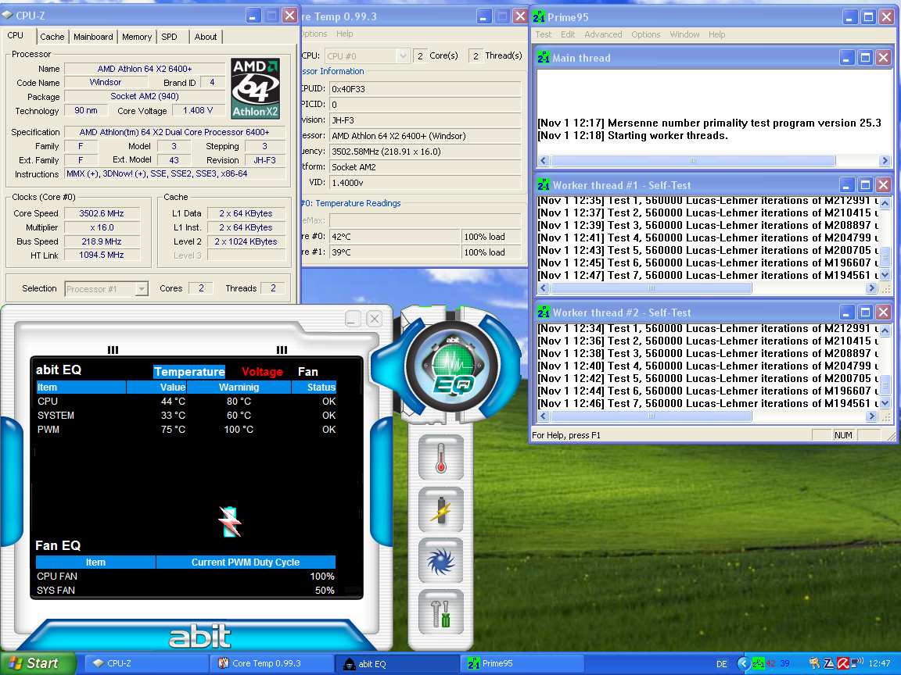Viewport: 901px width, 675px height.
Task: Click the CPU-Z title bar icon
Action: click(8, 16)
